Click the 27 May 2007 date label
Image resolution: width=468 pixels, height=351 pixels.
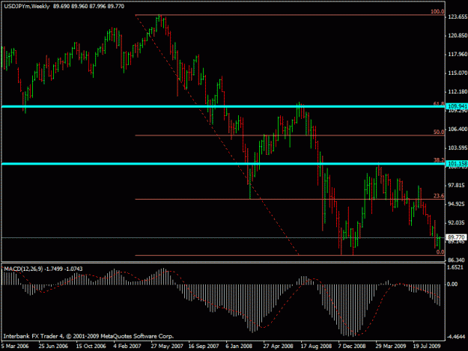tap(167, 346)
